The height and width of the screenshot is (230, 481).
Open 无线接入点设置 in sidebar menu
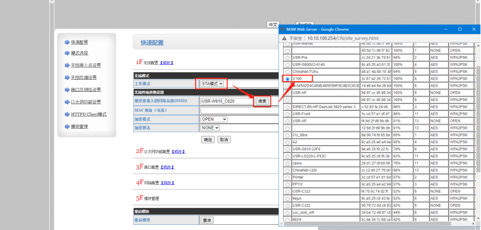pyautogui.click(x=86, y=65)
